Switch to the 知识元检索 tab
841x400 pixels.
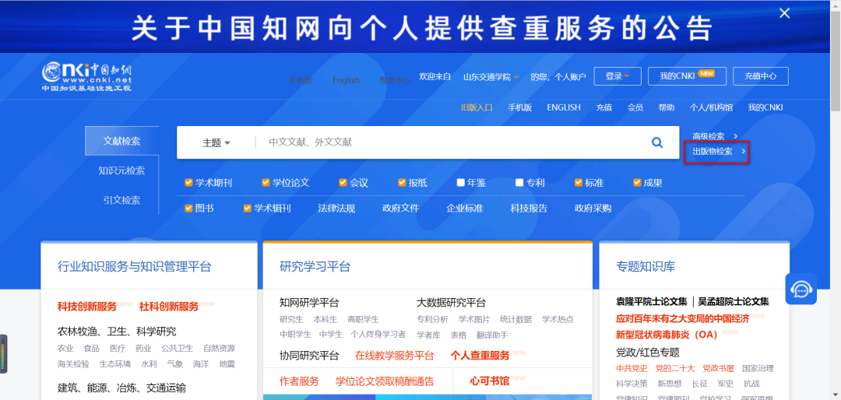(x=121, y=170)
